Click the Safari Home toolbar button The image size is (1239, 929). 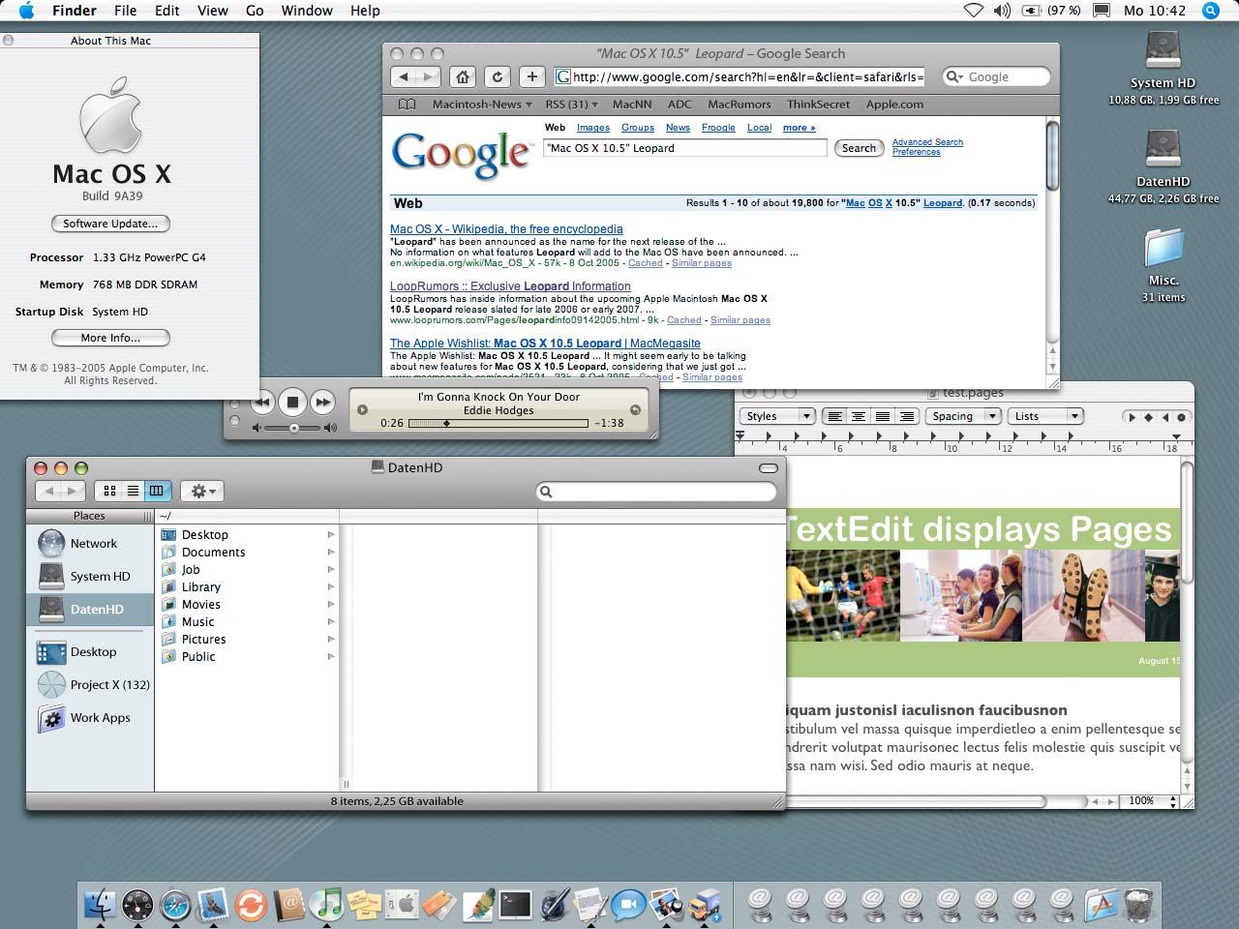click(463, 76)
